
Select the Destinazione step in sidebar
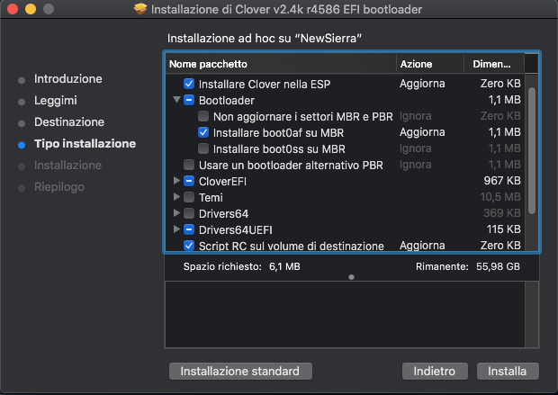69,122
